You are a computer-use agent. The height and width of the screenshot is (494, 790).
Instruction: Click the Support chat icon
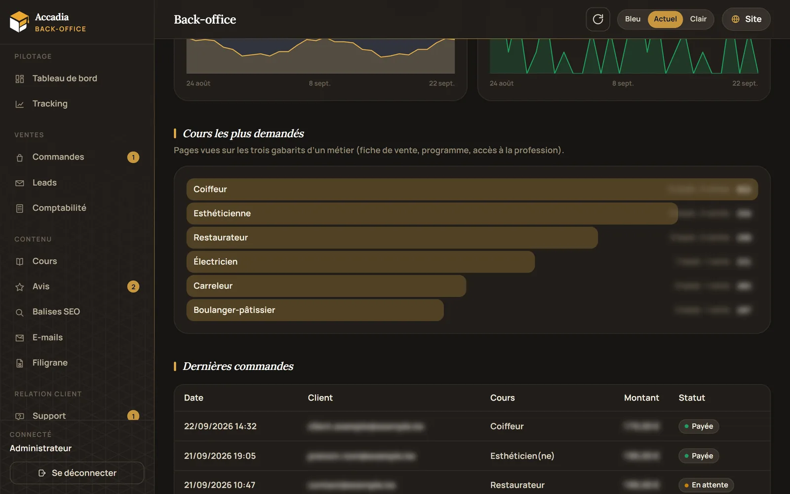coord(20,416)
